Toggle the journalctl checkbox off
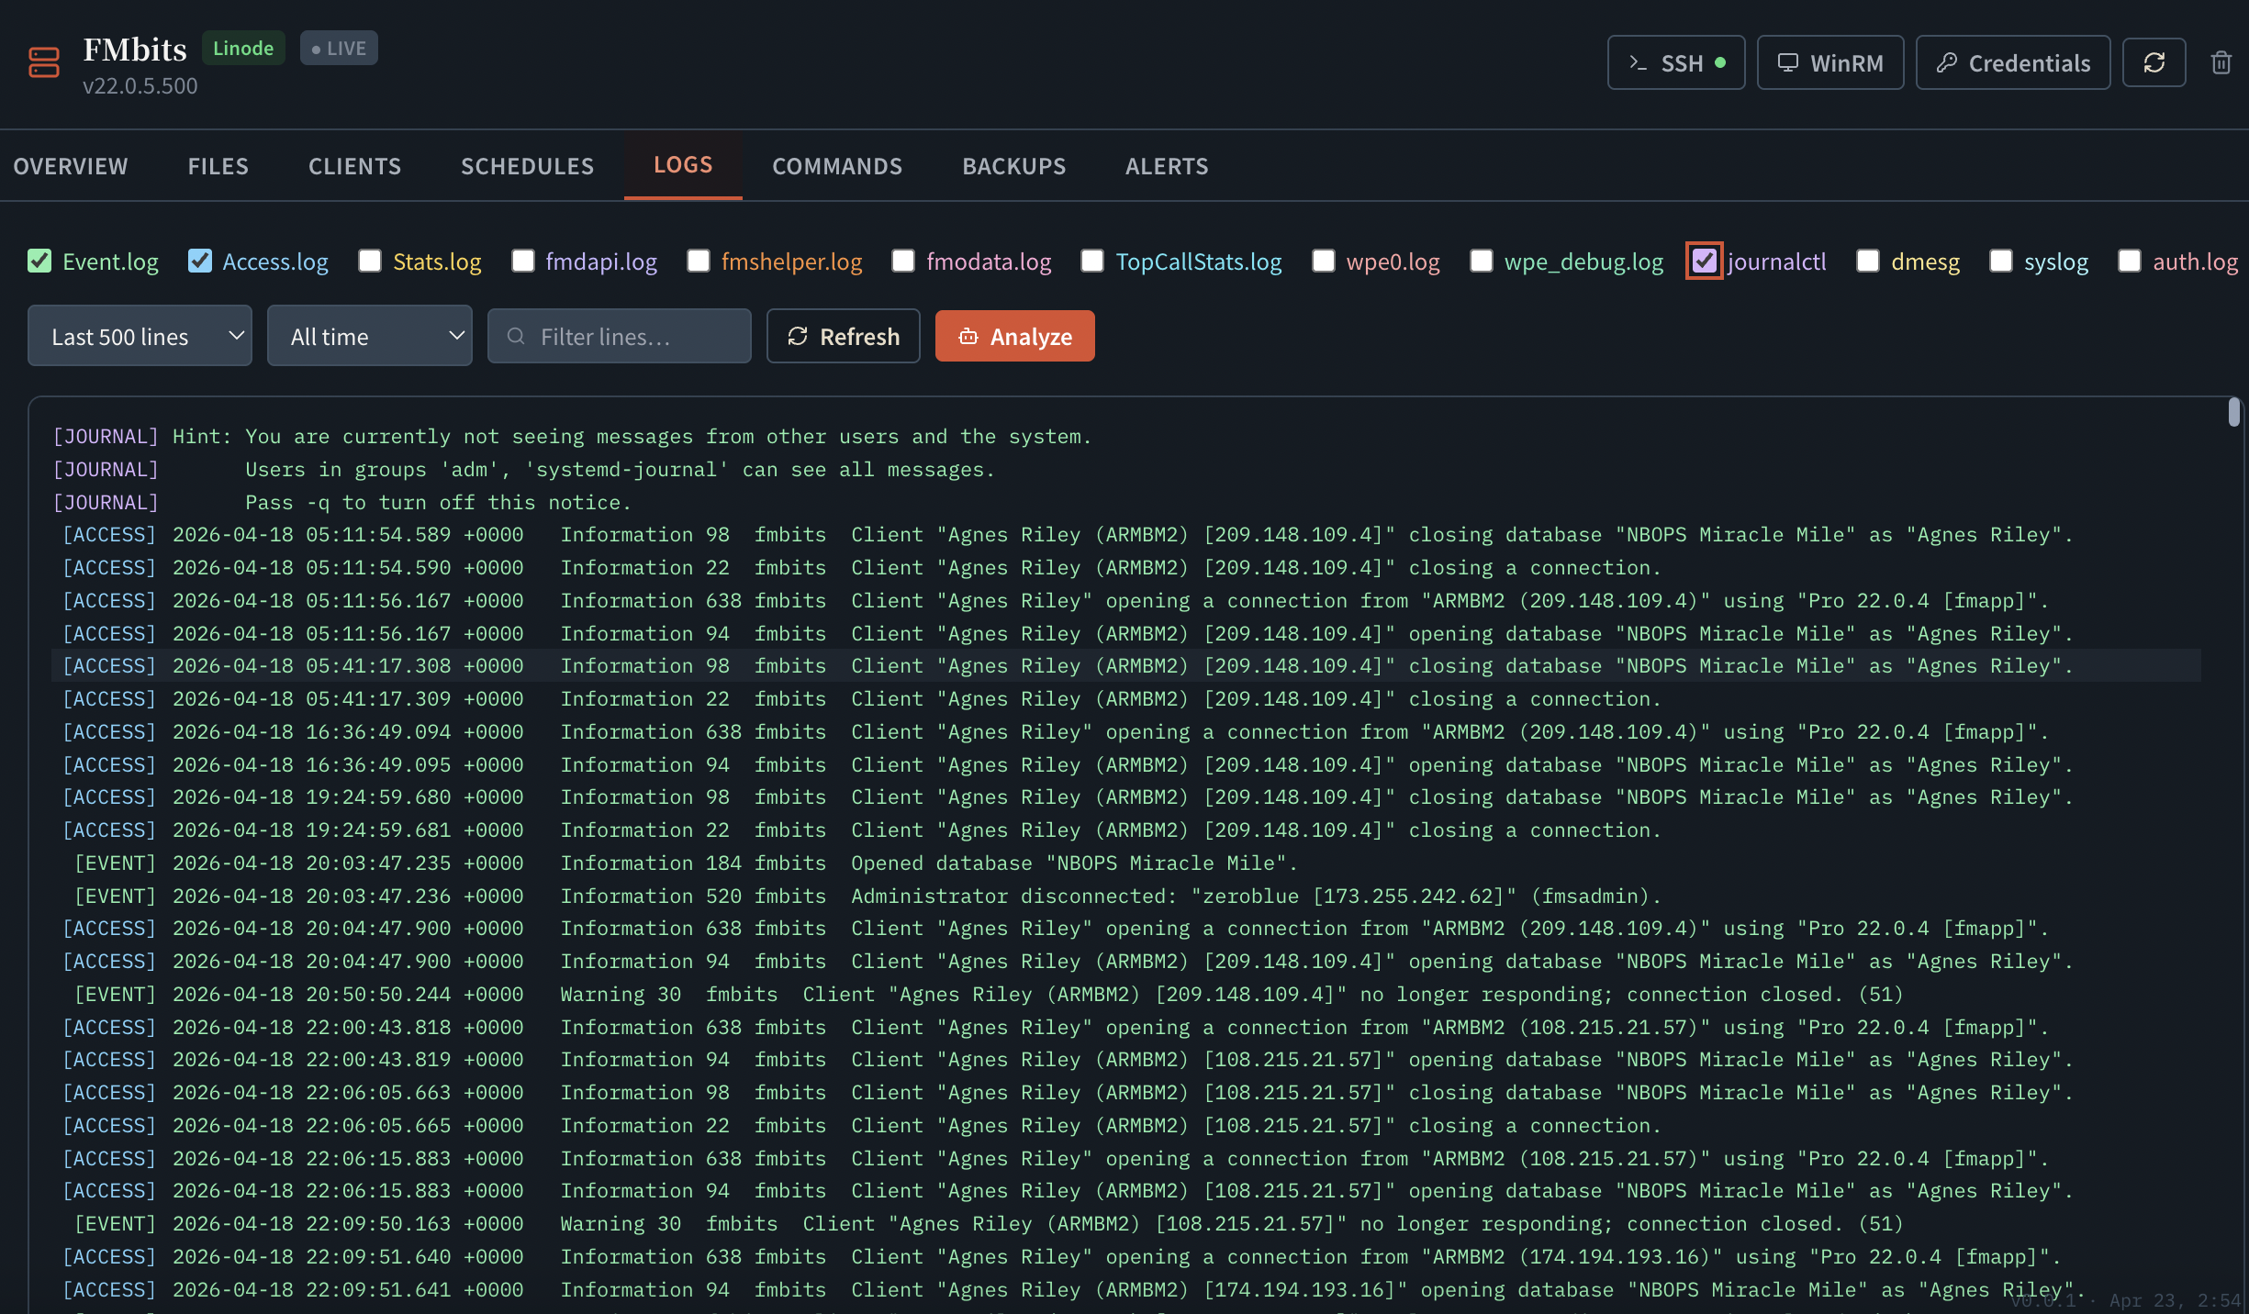 coord(1704,262)
